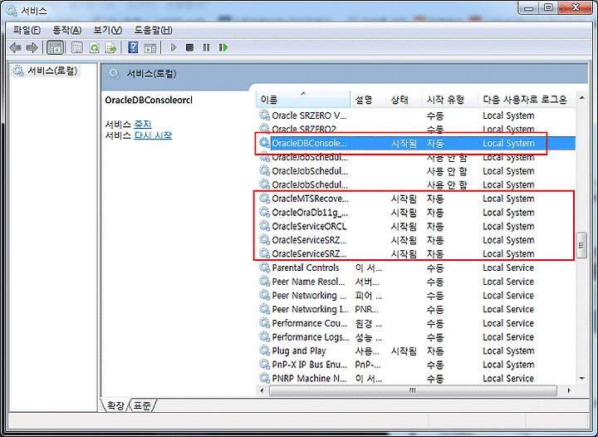Open the 동작(A) menu
The height and width of the screenshot is (437, 598).
pyautogui.click(x=67, y=30)
